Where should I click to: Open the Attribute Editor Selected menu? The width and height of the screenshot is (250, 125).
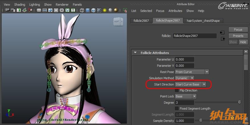pyautogui.click(x=146, y=11)
